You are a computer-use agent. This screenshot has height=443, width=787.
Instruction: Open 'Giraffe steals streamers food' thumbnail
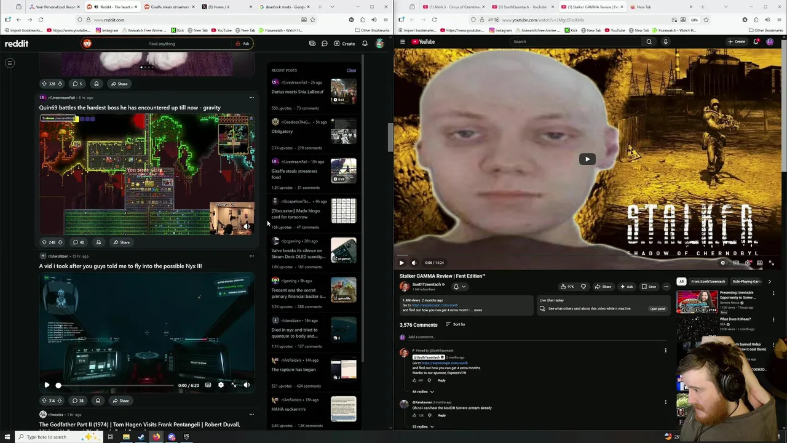click(343, 171)
